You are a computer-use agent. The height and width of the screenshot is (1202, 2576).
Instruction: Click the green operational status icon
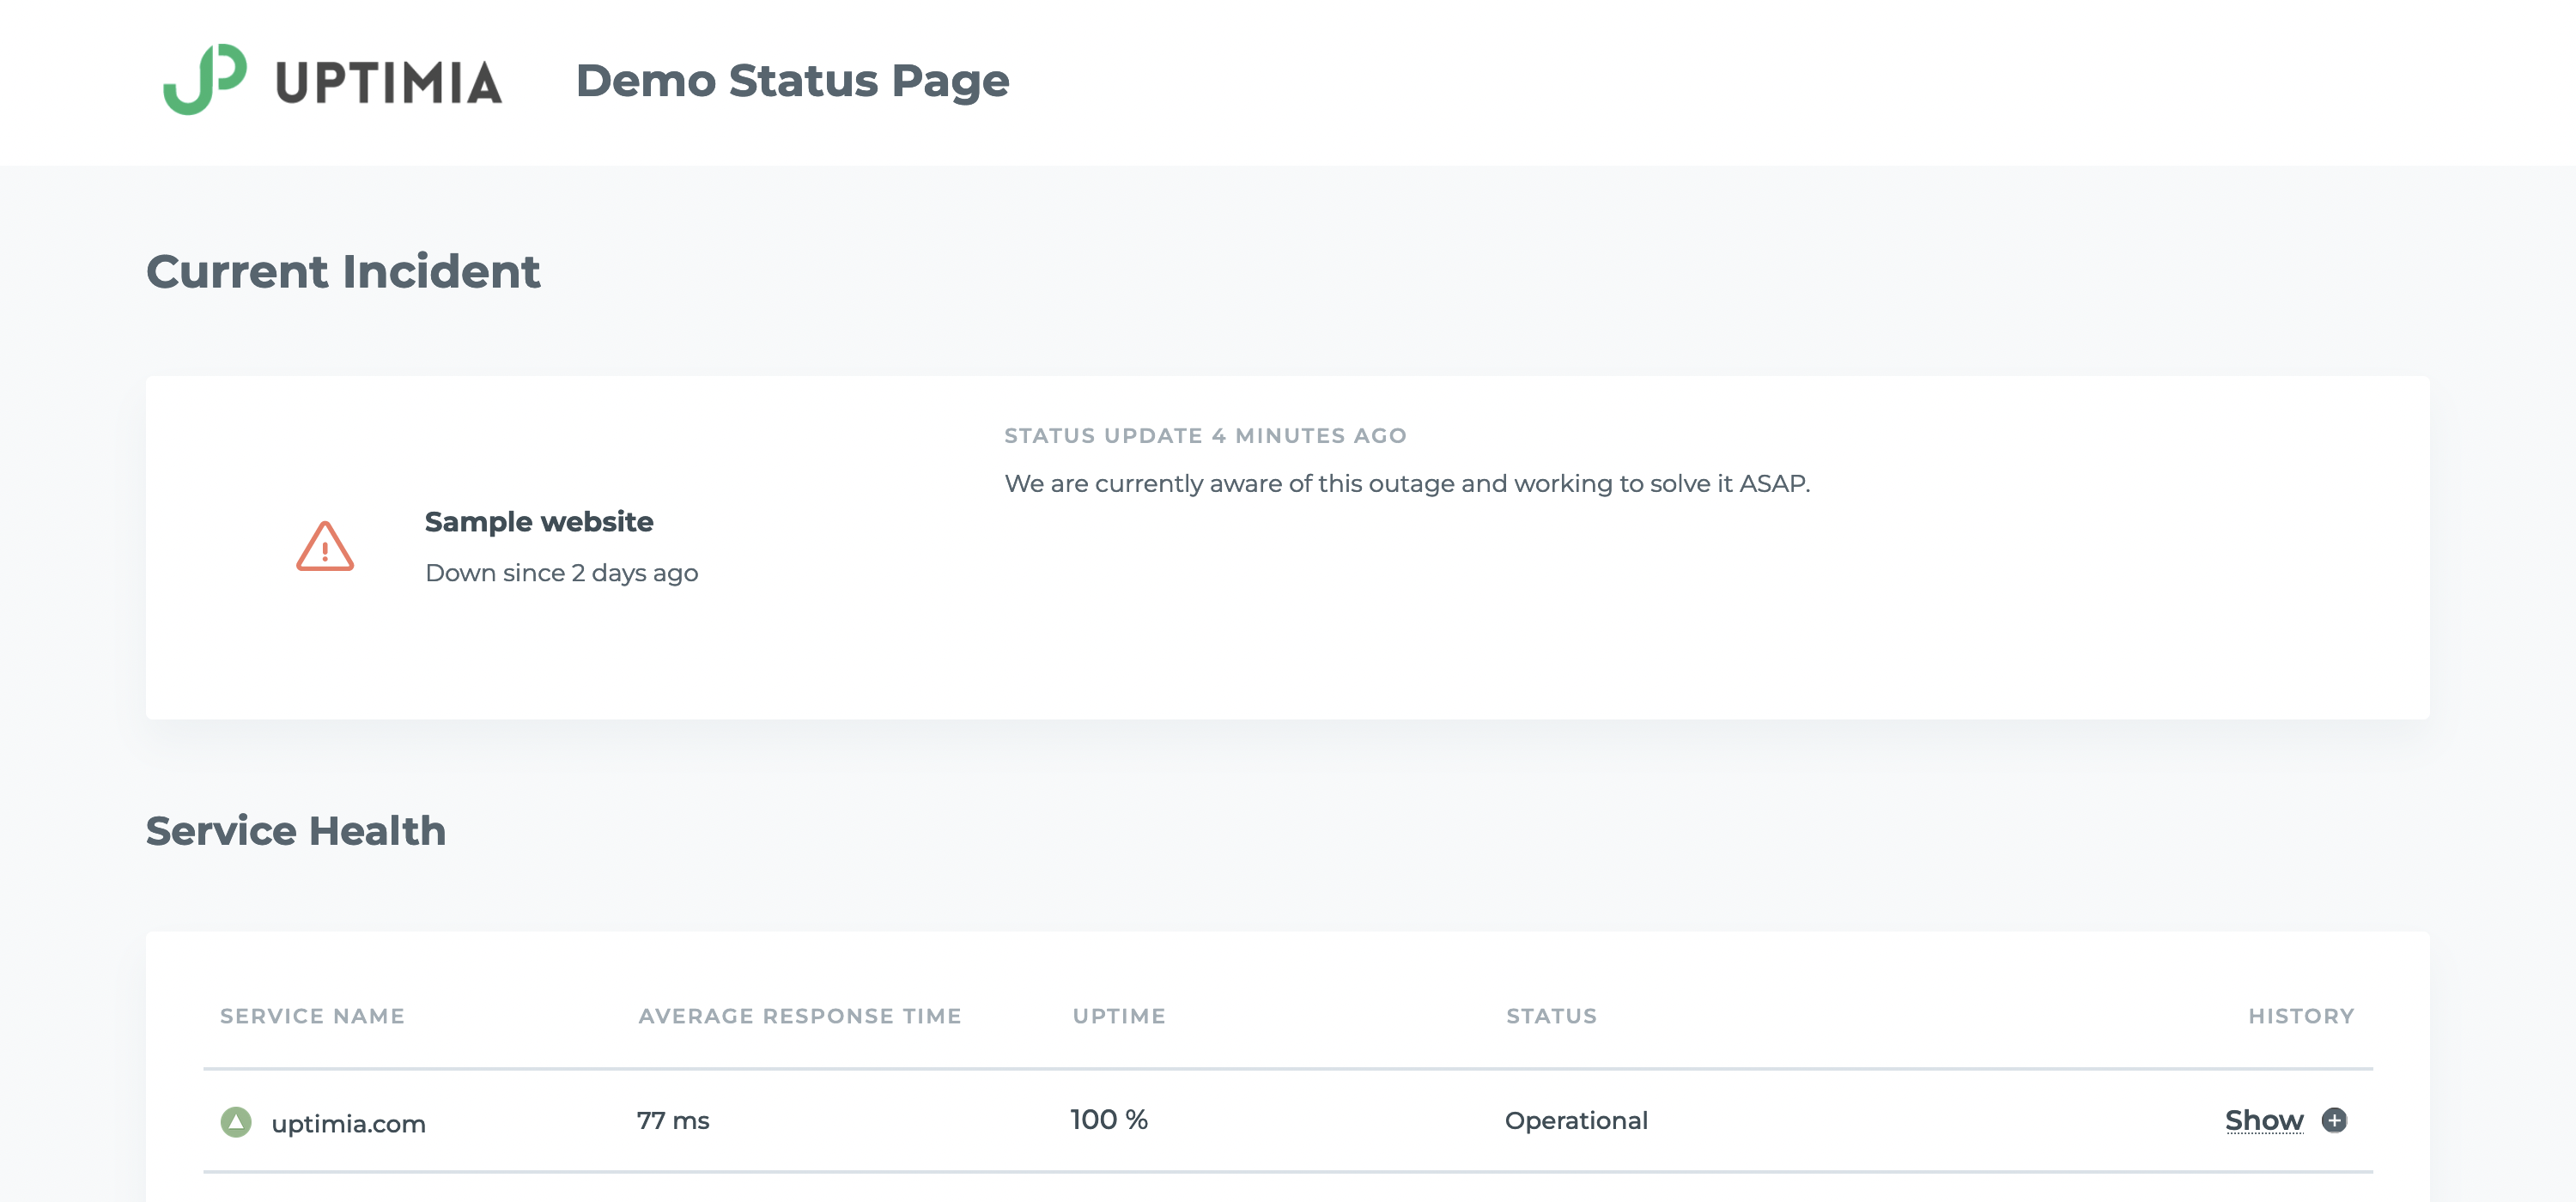click(x=236, y=1122)
